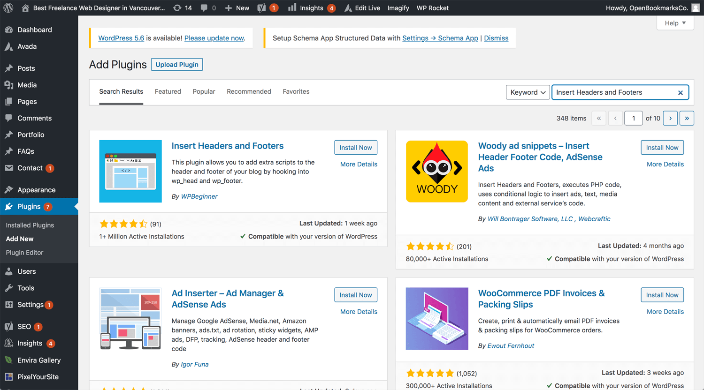Click the current page number field

634,118
